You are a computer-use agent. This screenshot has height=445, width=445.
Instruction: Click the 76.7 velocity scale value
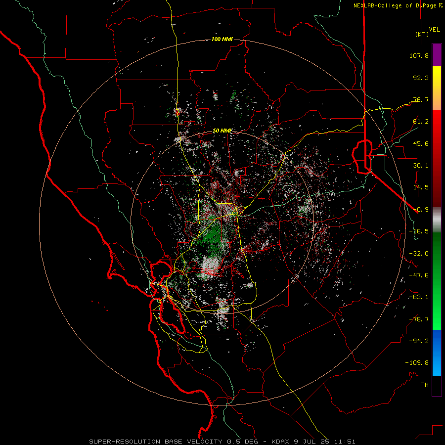click(421, 99)
